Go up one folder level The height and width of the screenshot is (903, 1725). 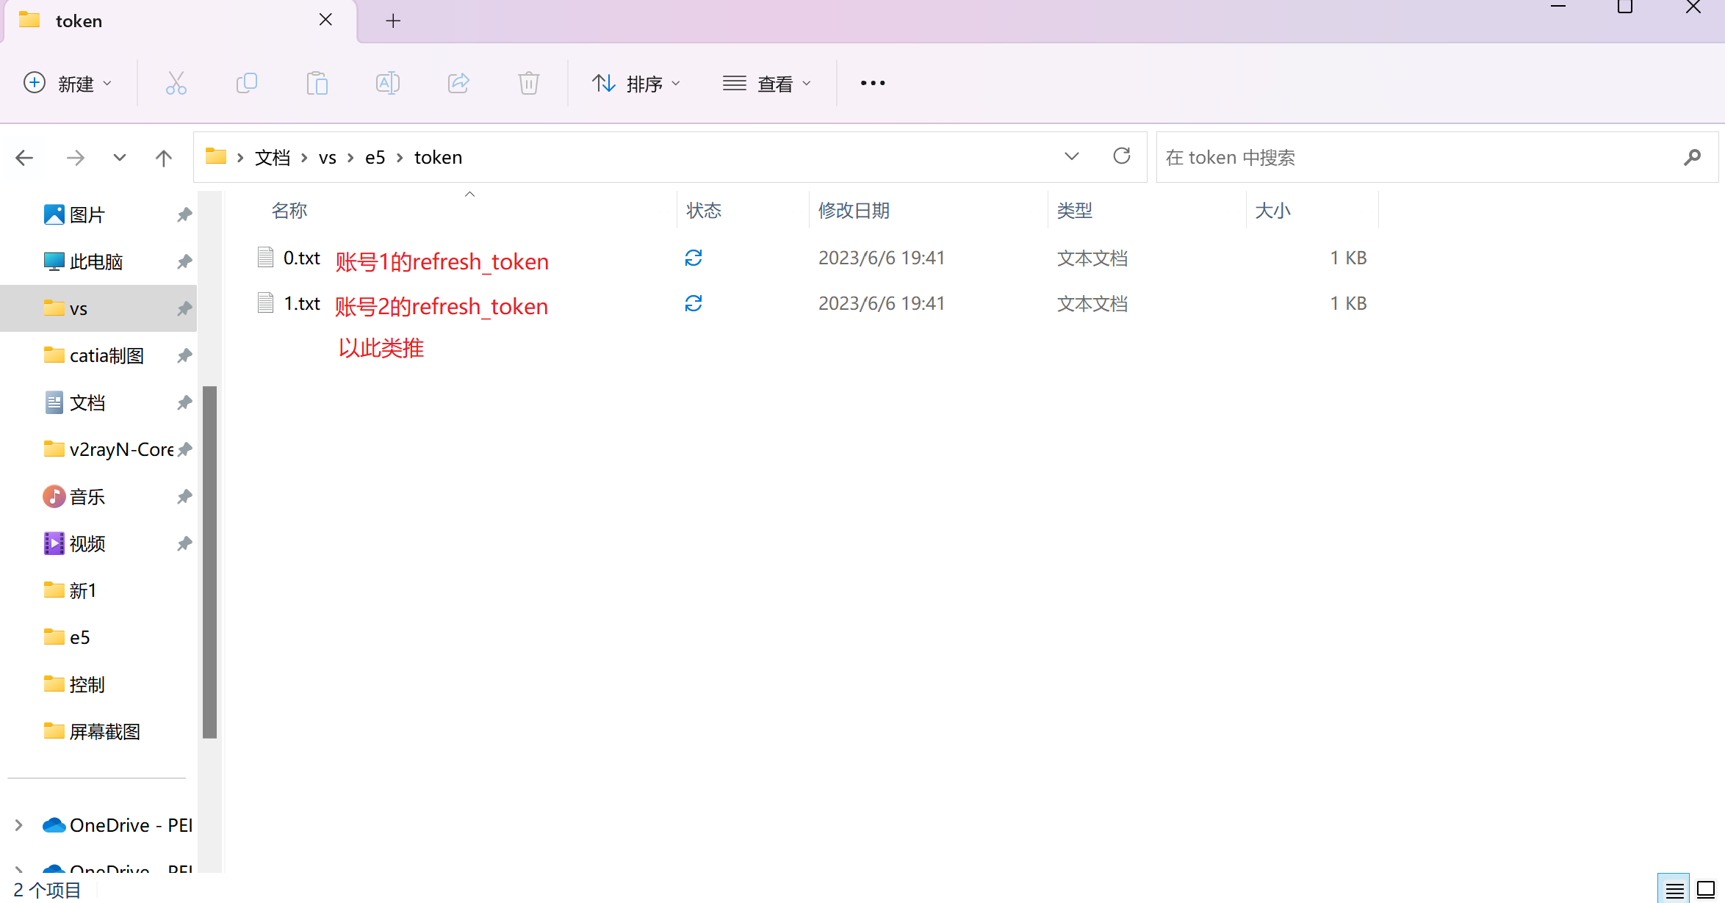pyautogui.click(x=164, y=157)
